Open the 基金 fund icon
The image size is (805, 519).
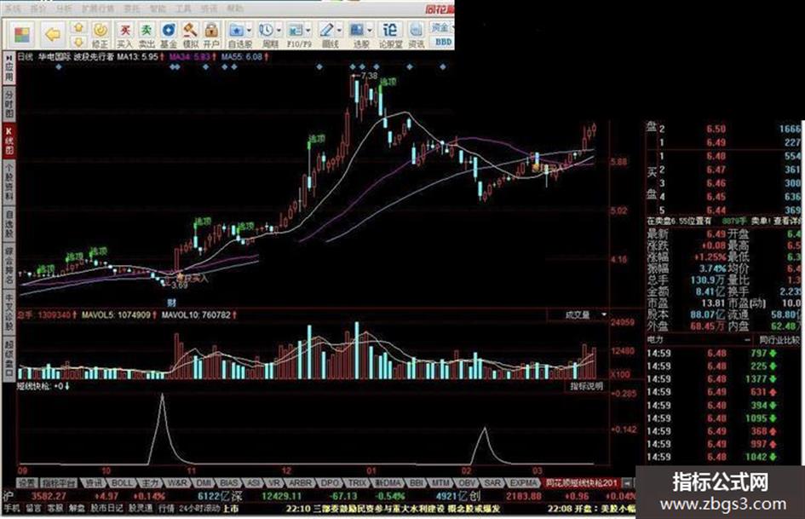point(169,34)
